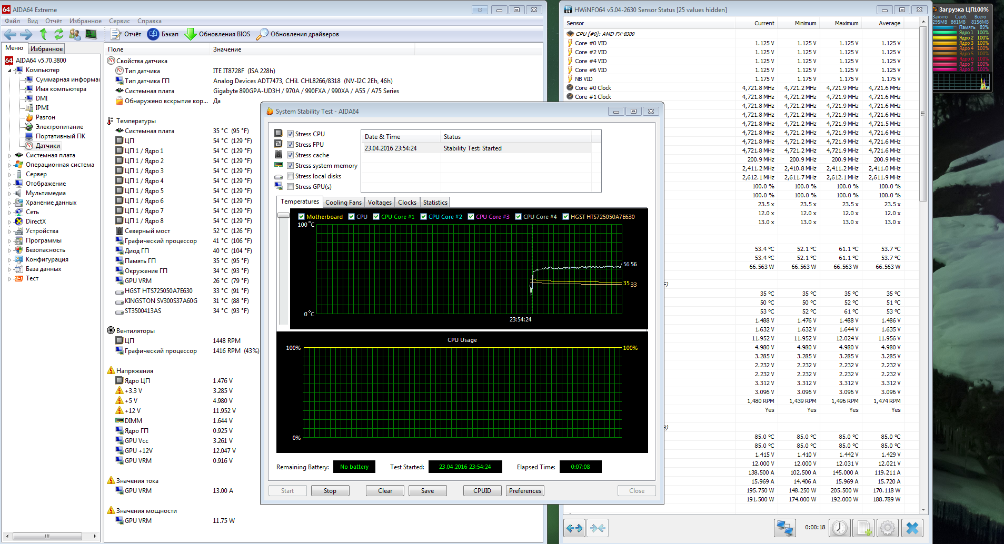
Task: Switch to the Cooling Fans tab
Action: click(343, 203)
